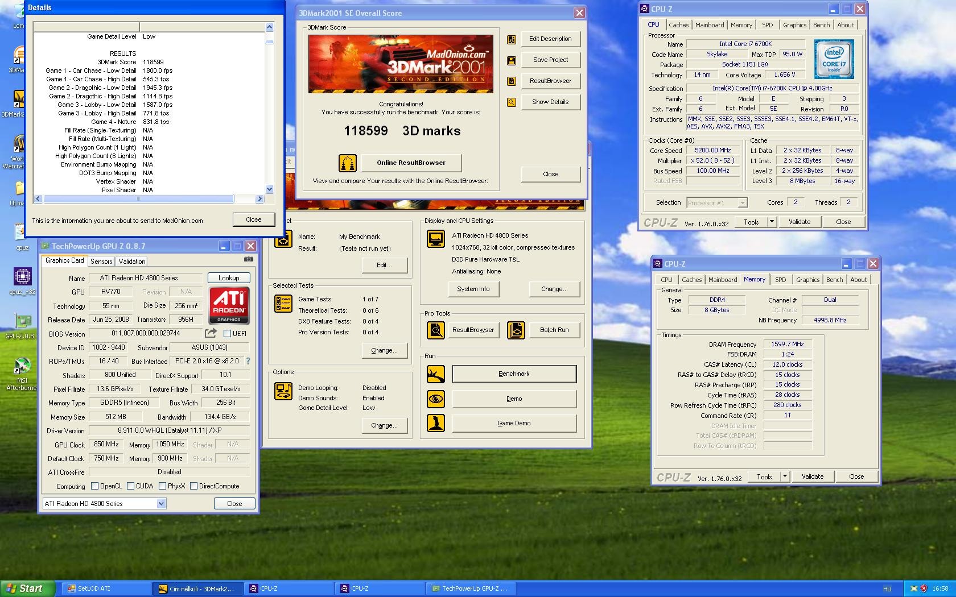Image resolution: width=956 pixels, height=597 pixels.
Task: Open the GPU selection dropdown in GPU-Z
Action: click(161, 504)
